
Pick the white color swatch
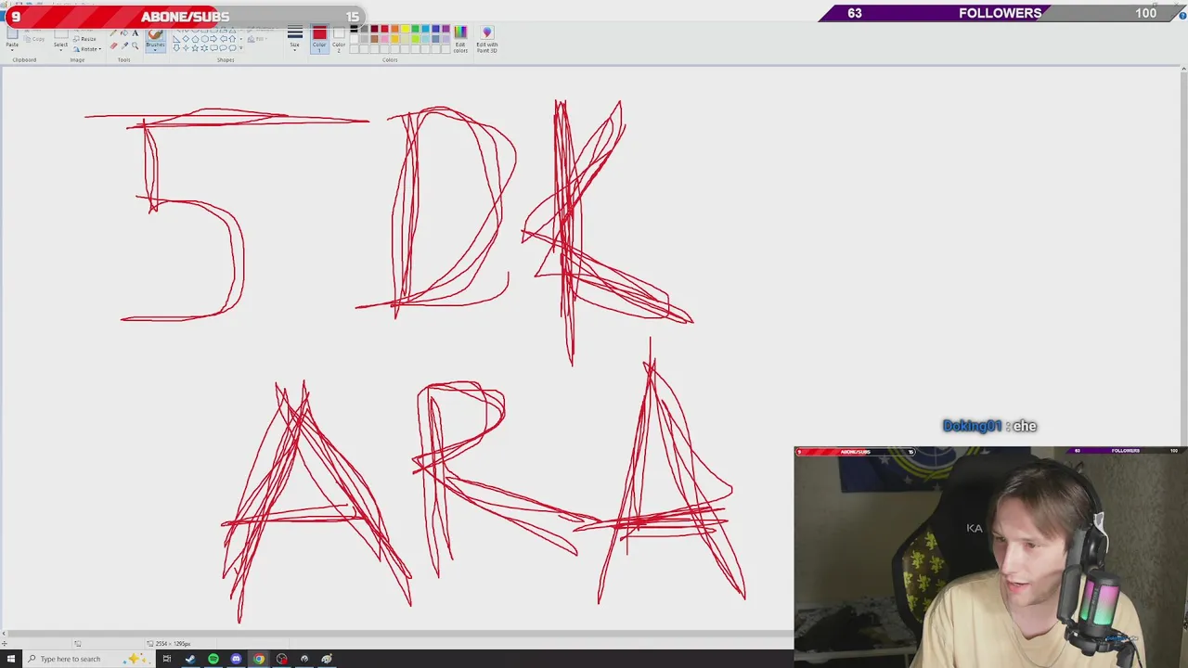[x=354, y=39]
